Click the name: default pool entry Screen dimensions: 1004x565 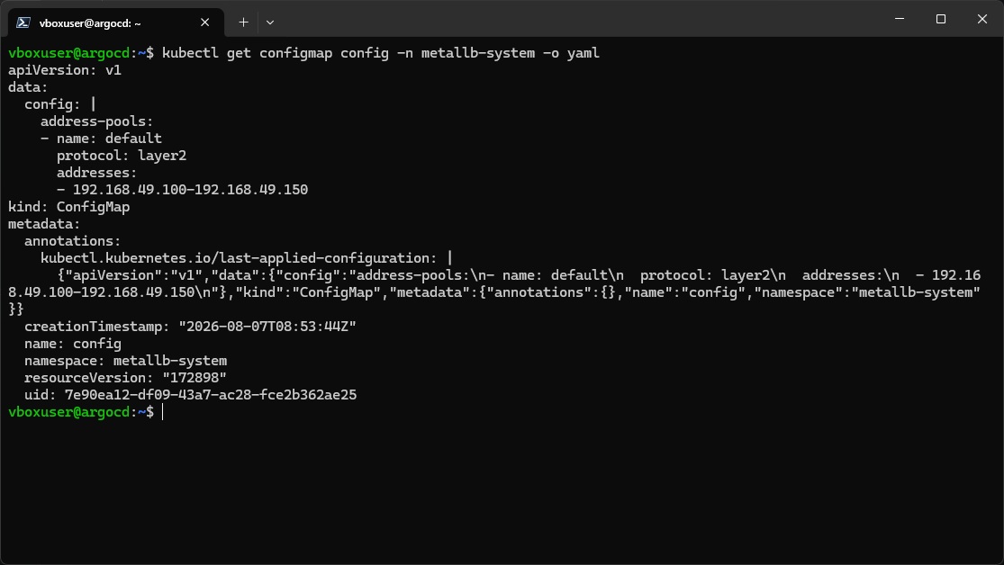tap(101, 139)
